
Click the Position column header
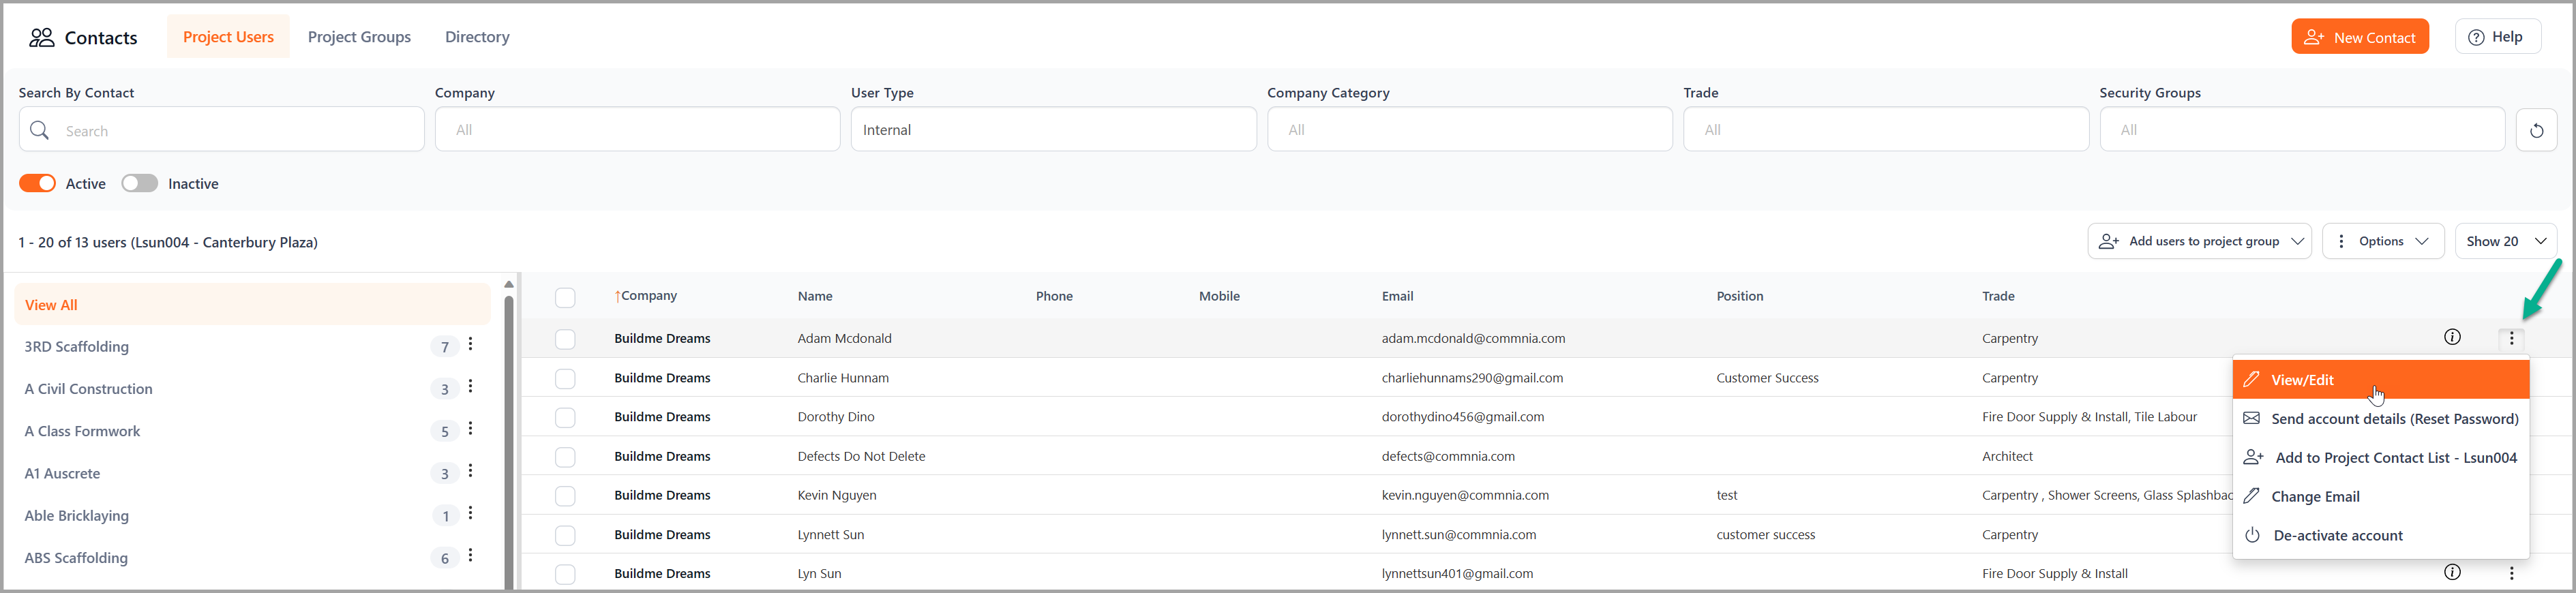point(1740,296)
